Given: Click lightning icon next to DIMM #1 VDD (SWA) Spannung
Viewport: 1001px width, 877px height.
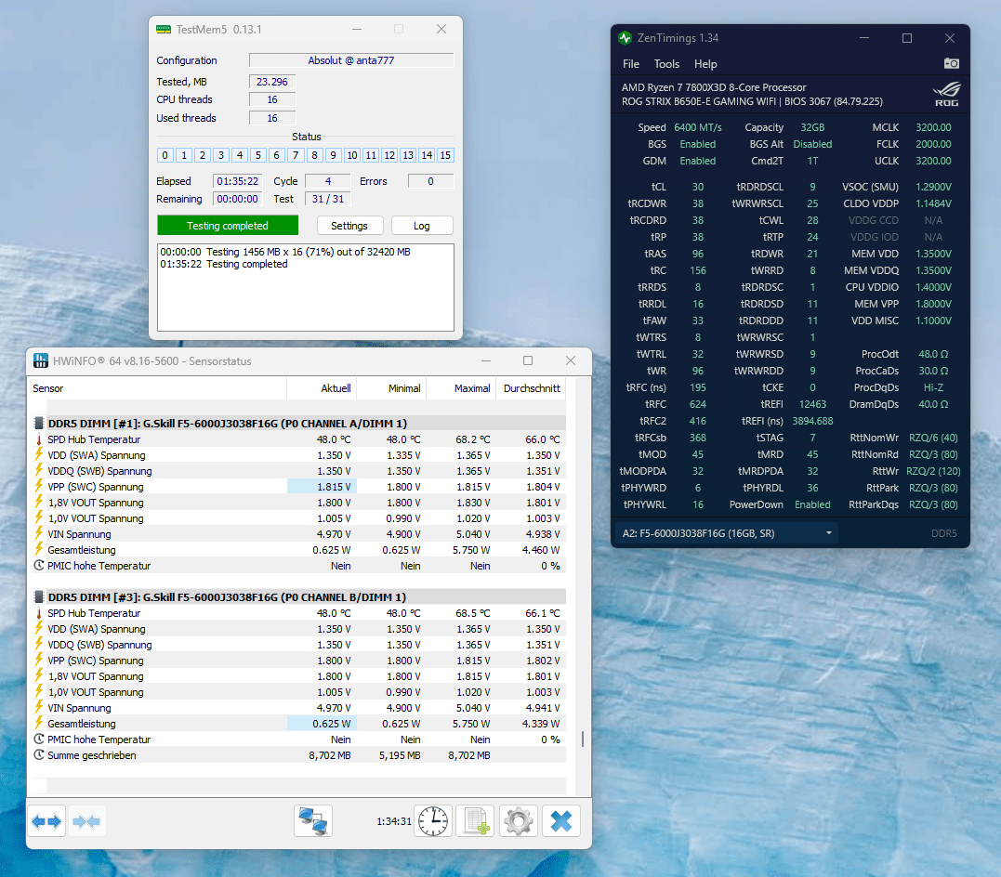Looking at the screenshot, I should click(x=39, y=454).
